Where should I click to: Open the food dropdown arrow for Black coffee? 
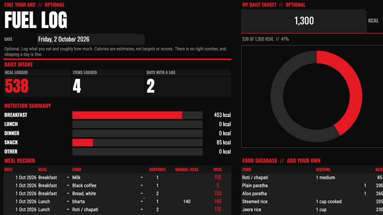tap(142, 185)
